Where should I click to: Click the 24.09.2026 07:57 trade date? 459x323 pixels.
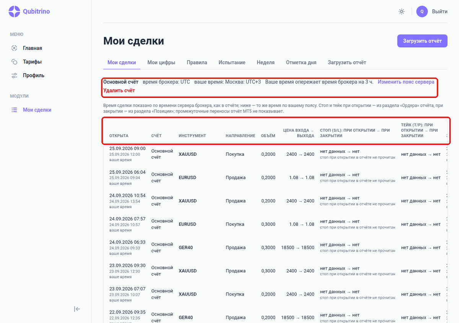[127, 219]
